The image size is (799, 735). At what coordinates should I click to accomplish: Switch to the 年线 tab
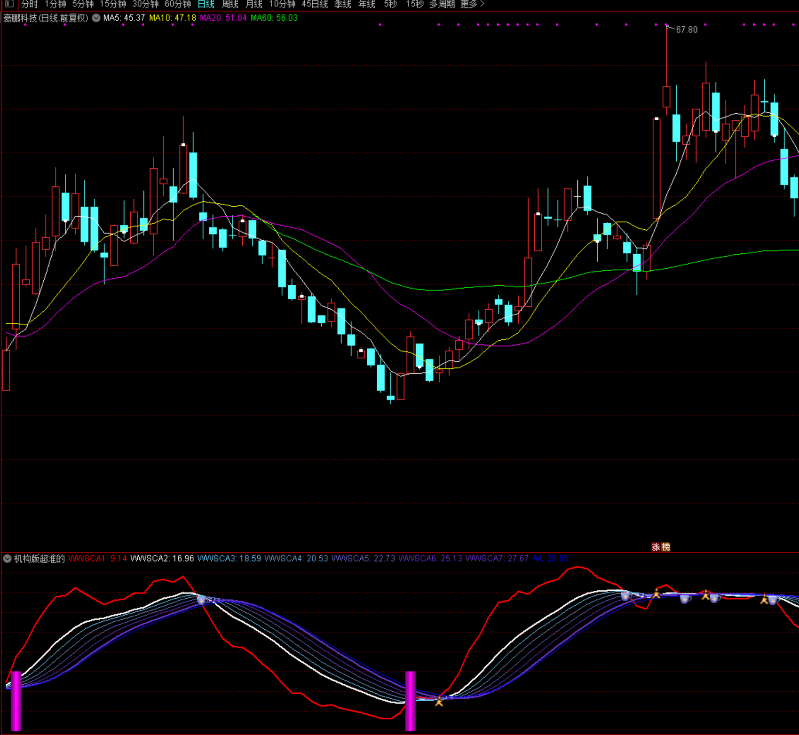[x=367, y=4]
